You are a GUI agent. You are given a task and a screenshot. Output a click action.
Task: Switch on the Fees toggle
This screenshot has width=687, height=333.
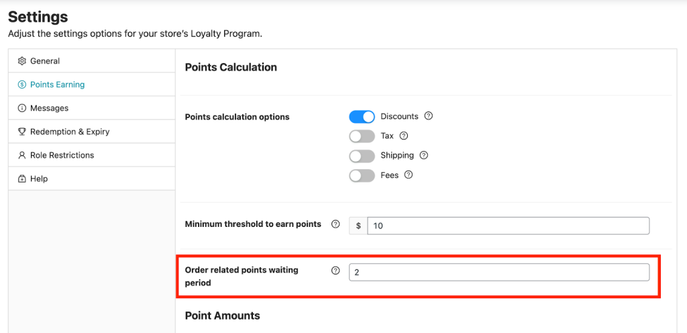[362, 176]
